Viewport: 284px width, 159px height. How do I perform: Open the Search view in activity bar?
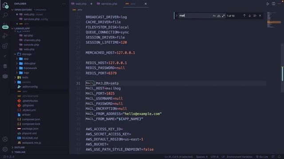point(5,15)
